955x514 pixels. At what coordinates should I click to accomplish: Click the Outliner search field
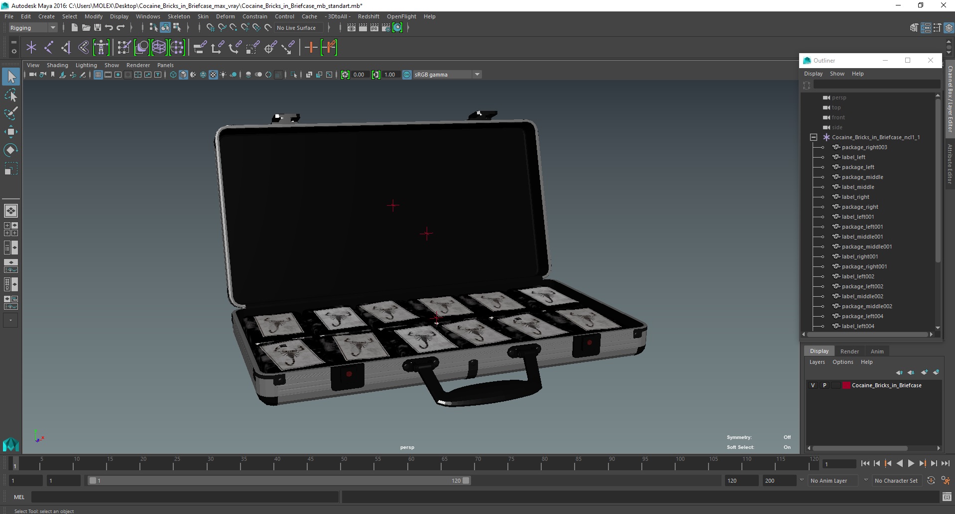[x=876, y=85]
